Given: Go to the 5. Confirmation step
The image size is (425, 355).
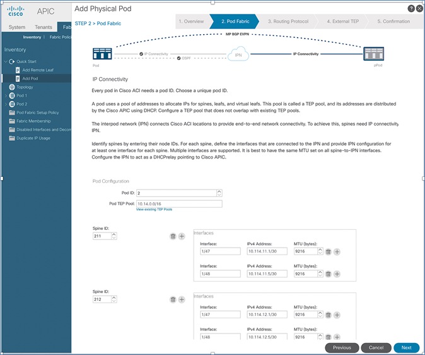Looking at the screenshot, I should click(x=393, y=21).
